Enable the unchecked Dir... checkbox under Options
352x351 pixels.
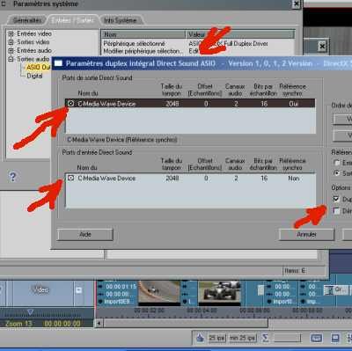(x=336, y=210)
